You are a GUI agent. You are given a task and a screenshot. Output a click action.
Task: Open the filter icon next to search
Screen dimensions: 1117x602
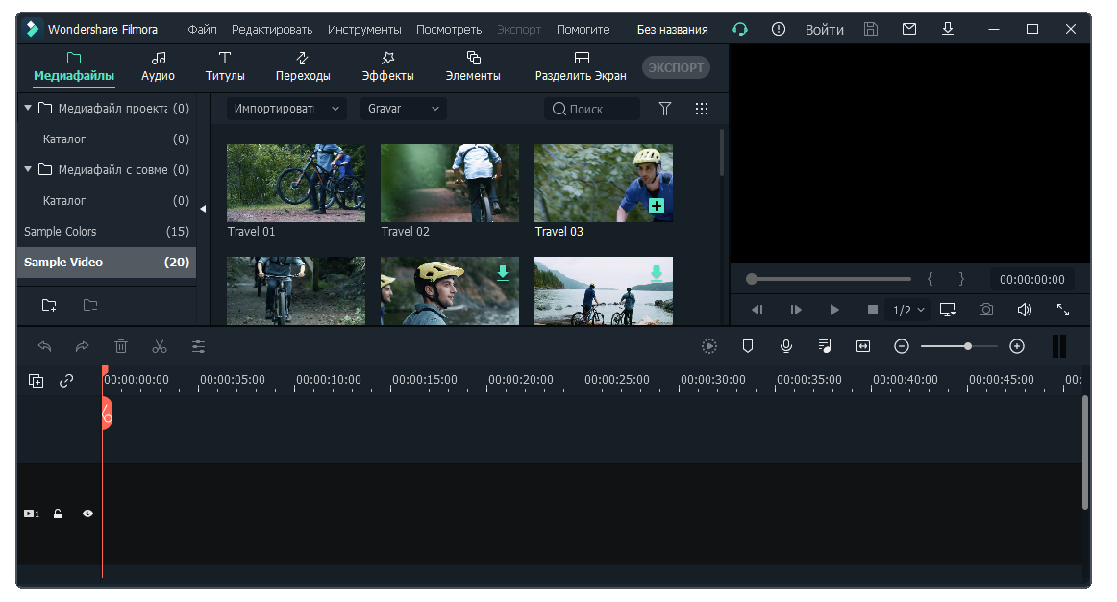tap(665, 109)
